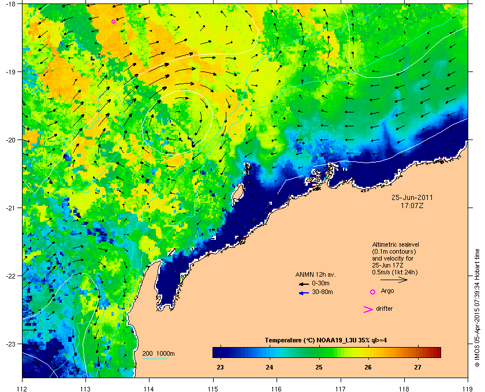
Task: Click the longitude axis label 112
Action: point(23,389)
